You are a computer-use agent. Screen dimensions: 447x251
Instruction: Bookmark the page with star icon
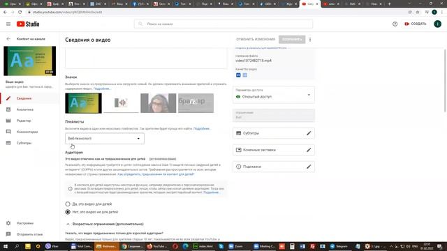418,13
